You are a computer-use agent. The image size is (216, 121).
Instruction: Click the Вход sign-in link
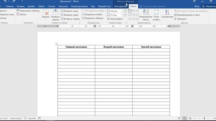(x=197, y=6)
